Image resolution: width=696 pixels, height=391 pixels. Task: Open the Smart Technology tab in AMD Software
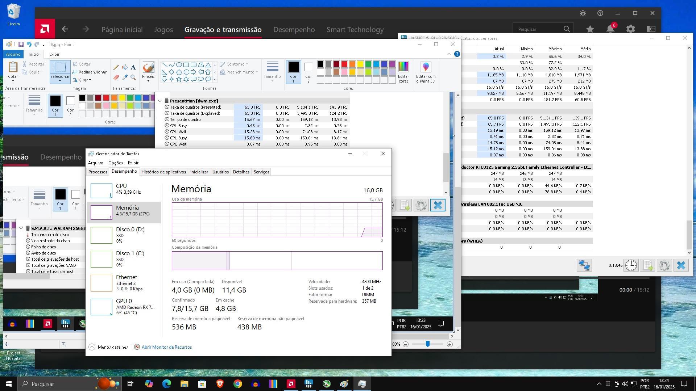(355, 29)
